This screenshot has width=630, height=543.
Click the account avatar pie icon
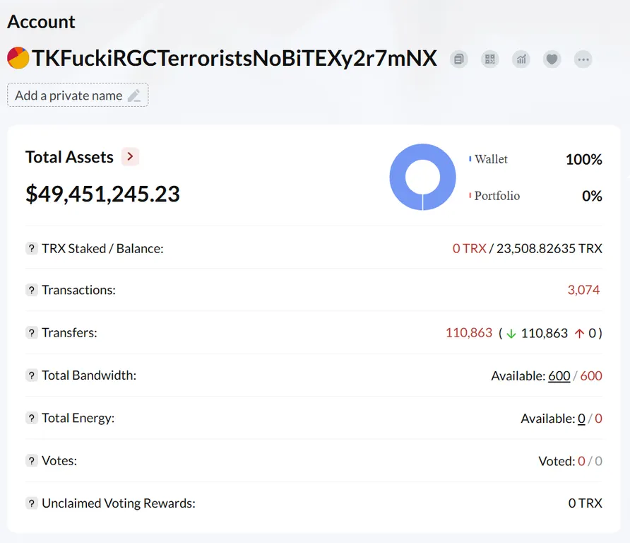[18, 58]
